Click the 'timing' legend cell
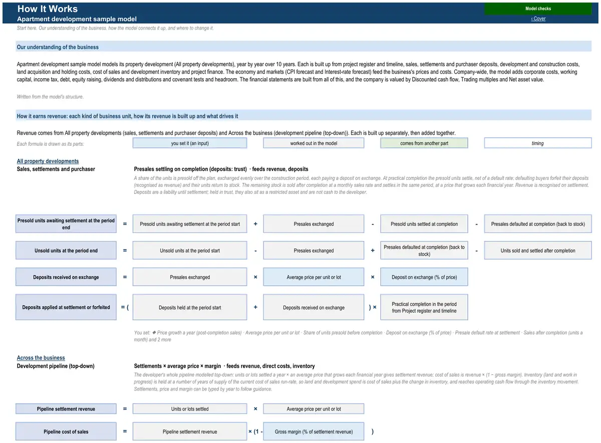The height and width of the screenshot is (443, 601). pyautogui.click(x=538, y=143)
